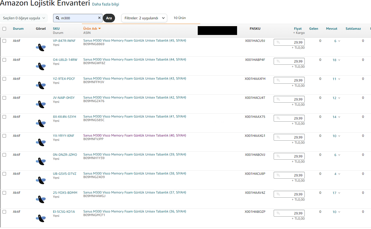Screen dimensions: 371x229
Task: Open SKU link EI-5C5G-KD1A
Action: tap(64, 212)
